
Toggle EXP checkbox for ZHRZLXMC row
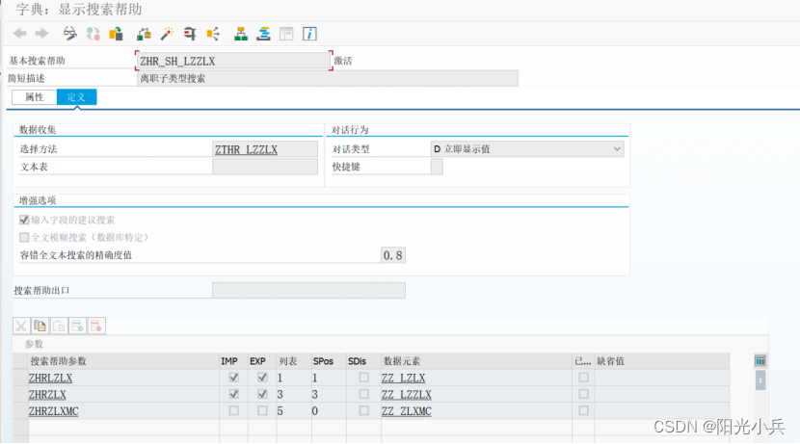click(x=262, y=410)
